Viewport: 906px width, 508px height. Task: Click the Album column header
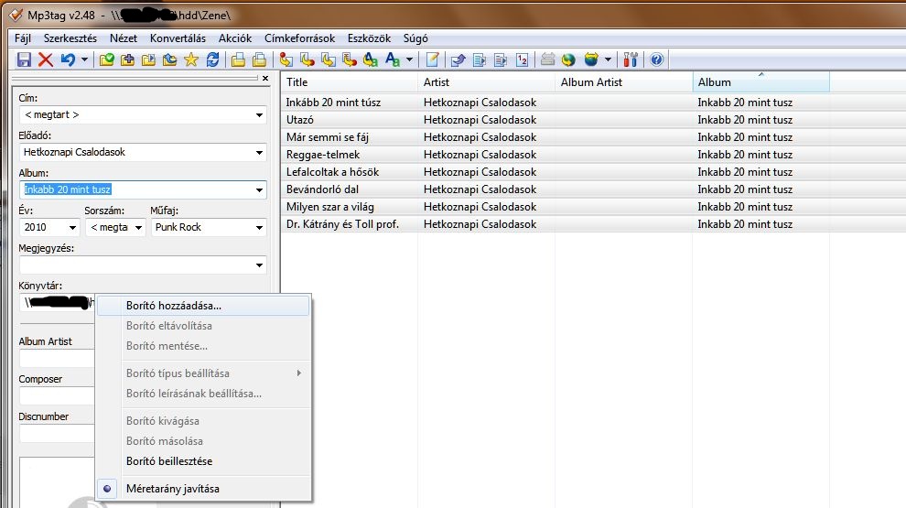760,82
